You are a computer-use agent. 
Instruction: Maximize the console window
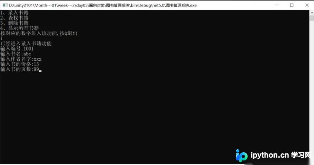point(292,5)
